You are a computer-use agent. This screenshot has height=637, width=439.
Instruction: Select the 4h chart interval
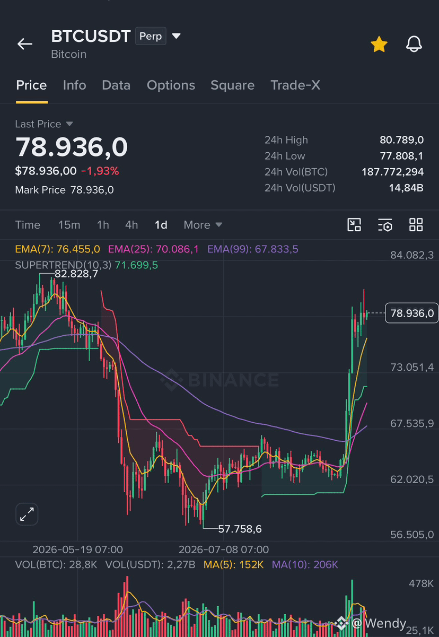131,225
